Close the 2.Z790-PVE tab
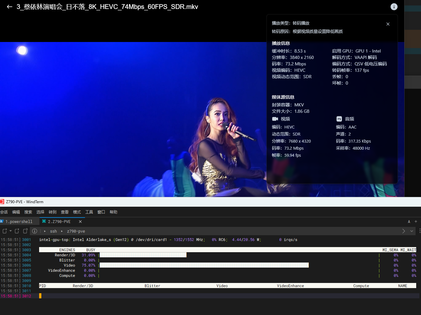This screenshot has height=315, width=421. [80, 221]
